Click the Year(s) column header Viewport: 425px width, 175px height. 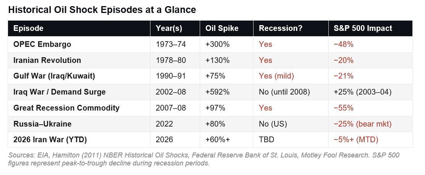pos(169,28)
